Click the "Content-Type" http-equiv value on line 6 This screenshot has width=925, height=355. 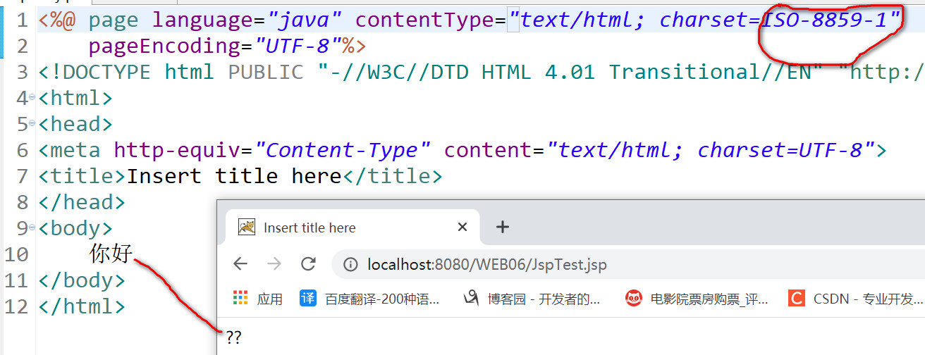[x=342, y=151]
